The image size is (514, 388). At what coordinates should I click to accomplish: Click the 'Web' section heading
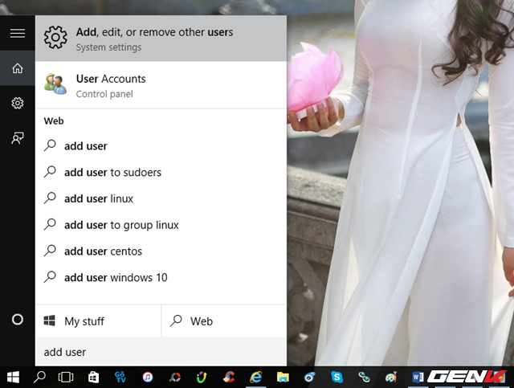click(x=54, y=121)
